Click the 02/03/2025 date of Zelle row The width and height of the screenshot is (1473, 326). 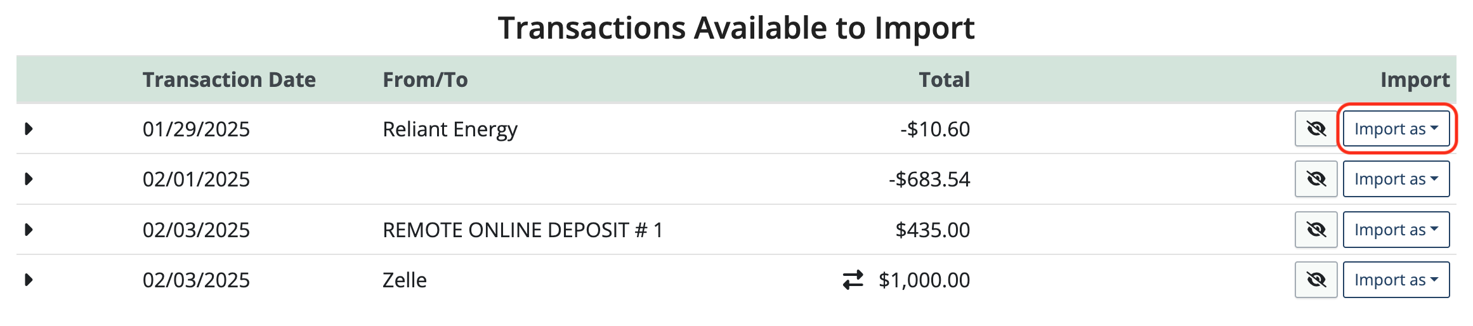(196, 280)
